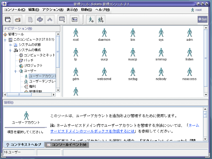
Task: Click the New Console toolbar icon
Action: point(8,20)
